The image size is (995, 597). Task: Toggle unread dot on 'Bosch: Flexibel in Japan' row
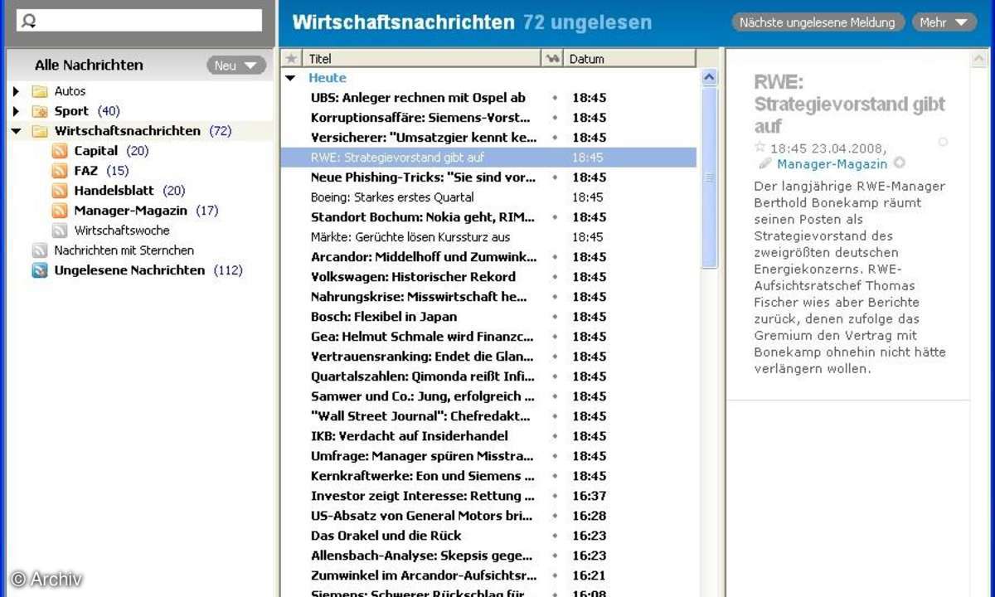point(555,317)
